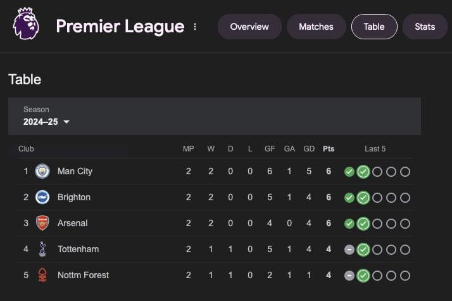Click Tottenham's grey draw result icon
Image resolution: width=452 pixels, height=301 pixels.
(x=349, y=250)
